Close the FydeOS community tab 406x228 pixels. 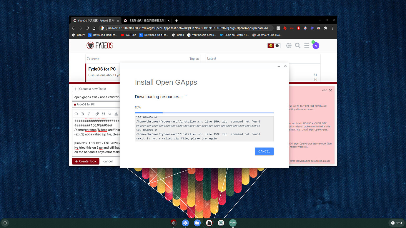(x=118, y=21)
